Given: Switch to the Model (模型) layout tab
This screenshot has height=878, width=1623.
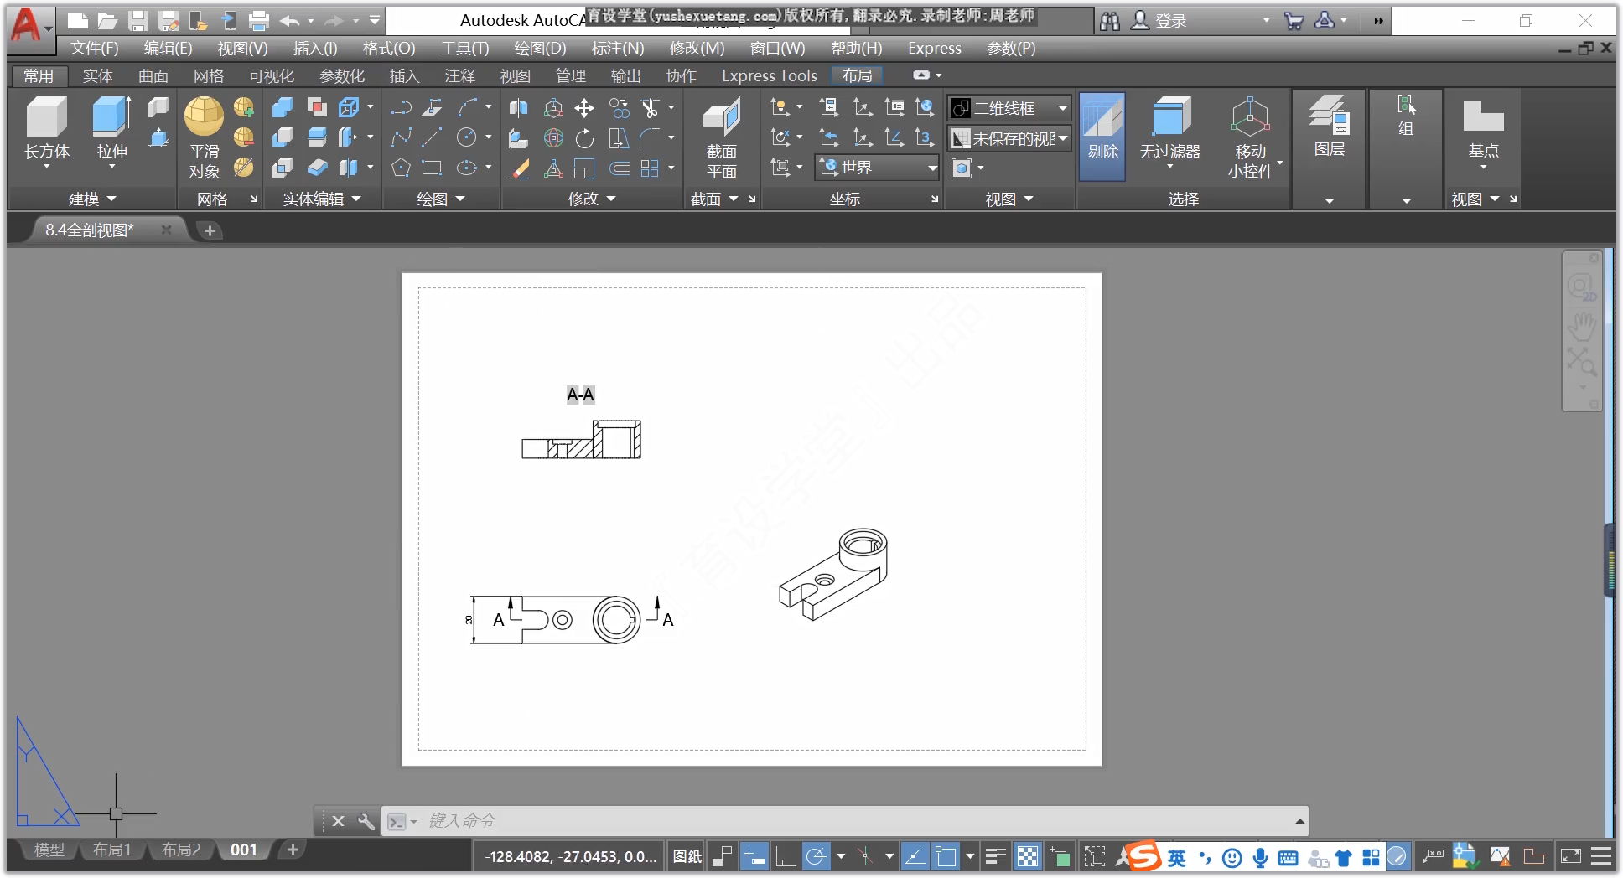Looking at the screenshot, I should click(49, 850).
